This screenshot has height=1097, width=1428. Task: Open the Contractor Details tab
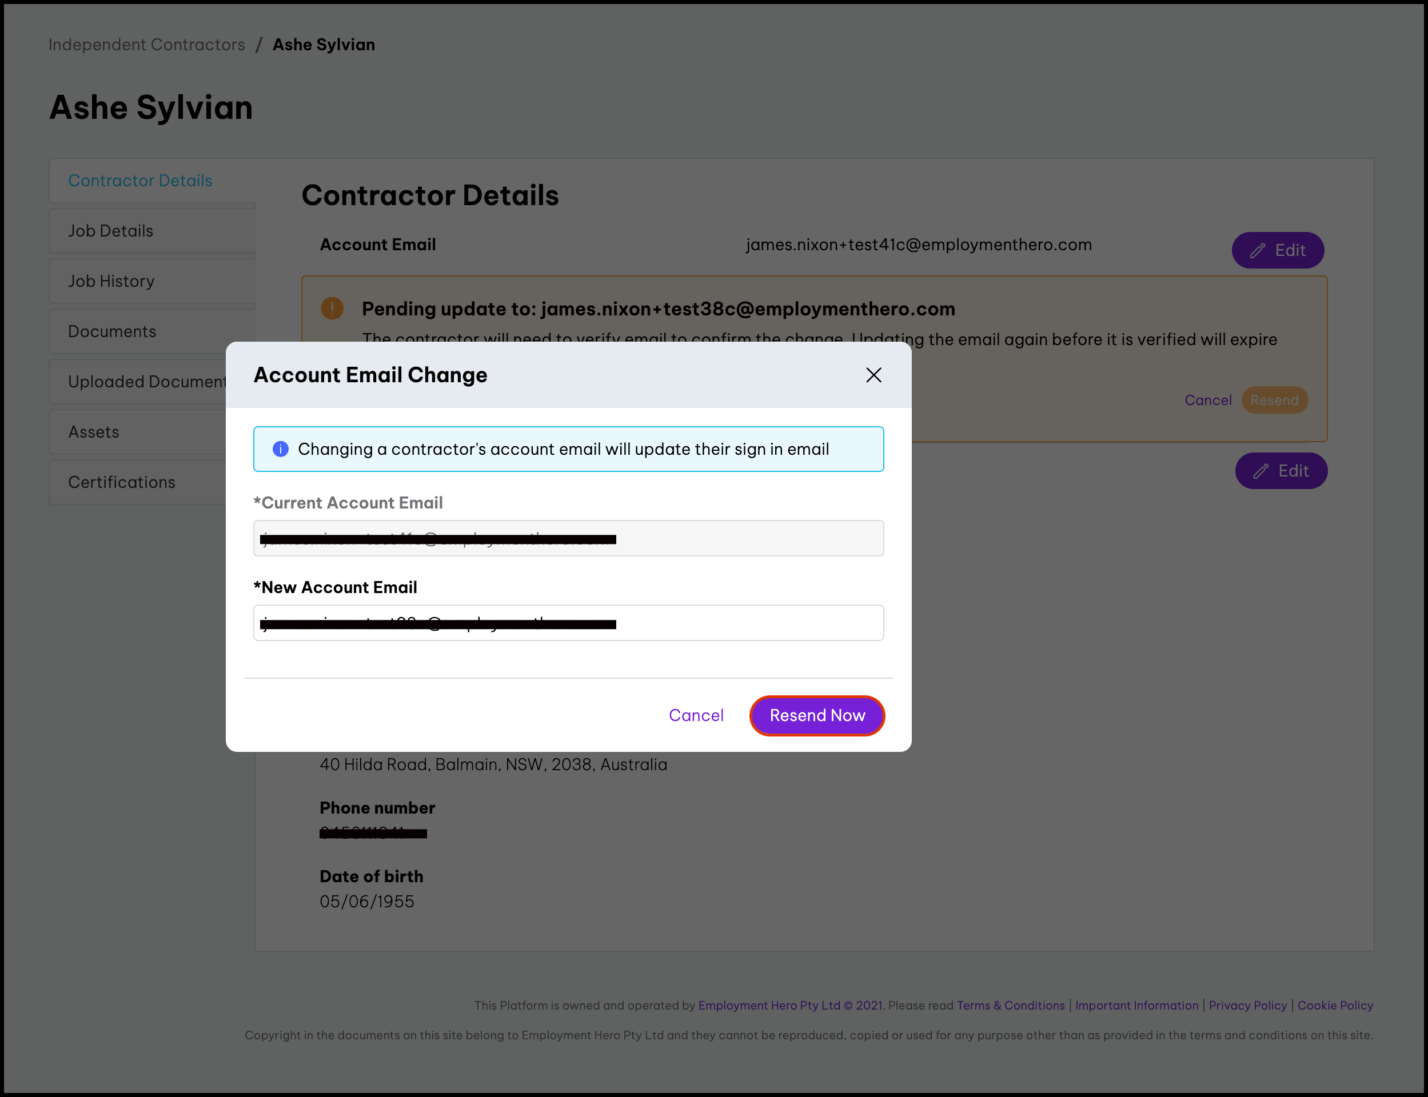[140, 180]
